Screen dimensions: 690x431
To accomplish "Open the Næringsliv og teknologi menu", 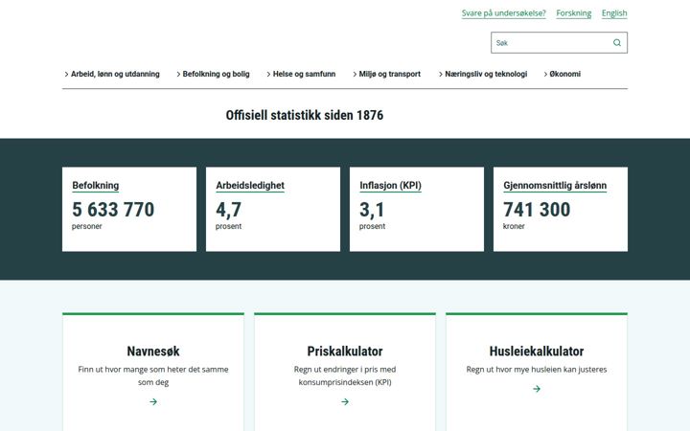I will 486,74.
